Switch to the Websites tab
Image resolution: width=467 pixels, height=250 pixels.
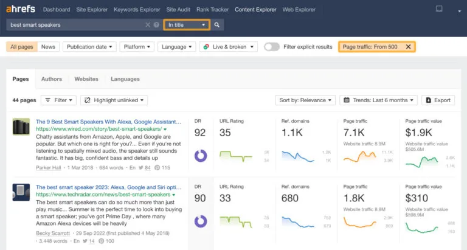point(86,79)
